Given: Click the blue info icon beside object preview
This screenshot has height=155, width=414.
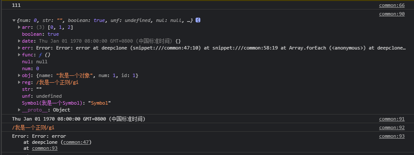Looking at the screenshot, I should [198, 20].
